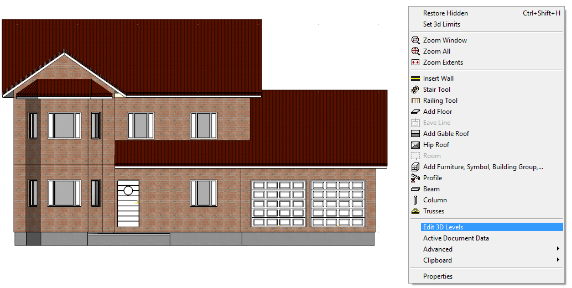
Task: Click the Stair Tool icon
Action: (x=415, y=90)
